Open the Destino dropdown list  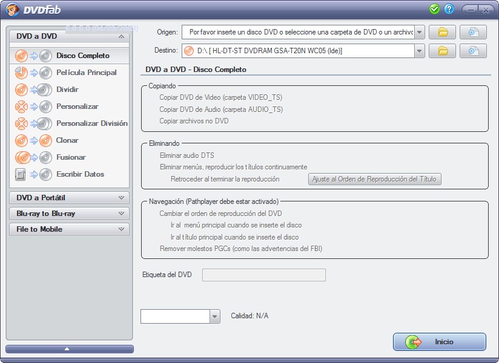(420, 51)
